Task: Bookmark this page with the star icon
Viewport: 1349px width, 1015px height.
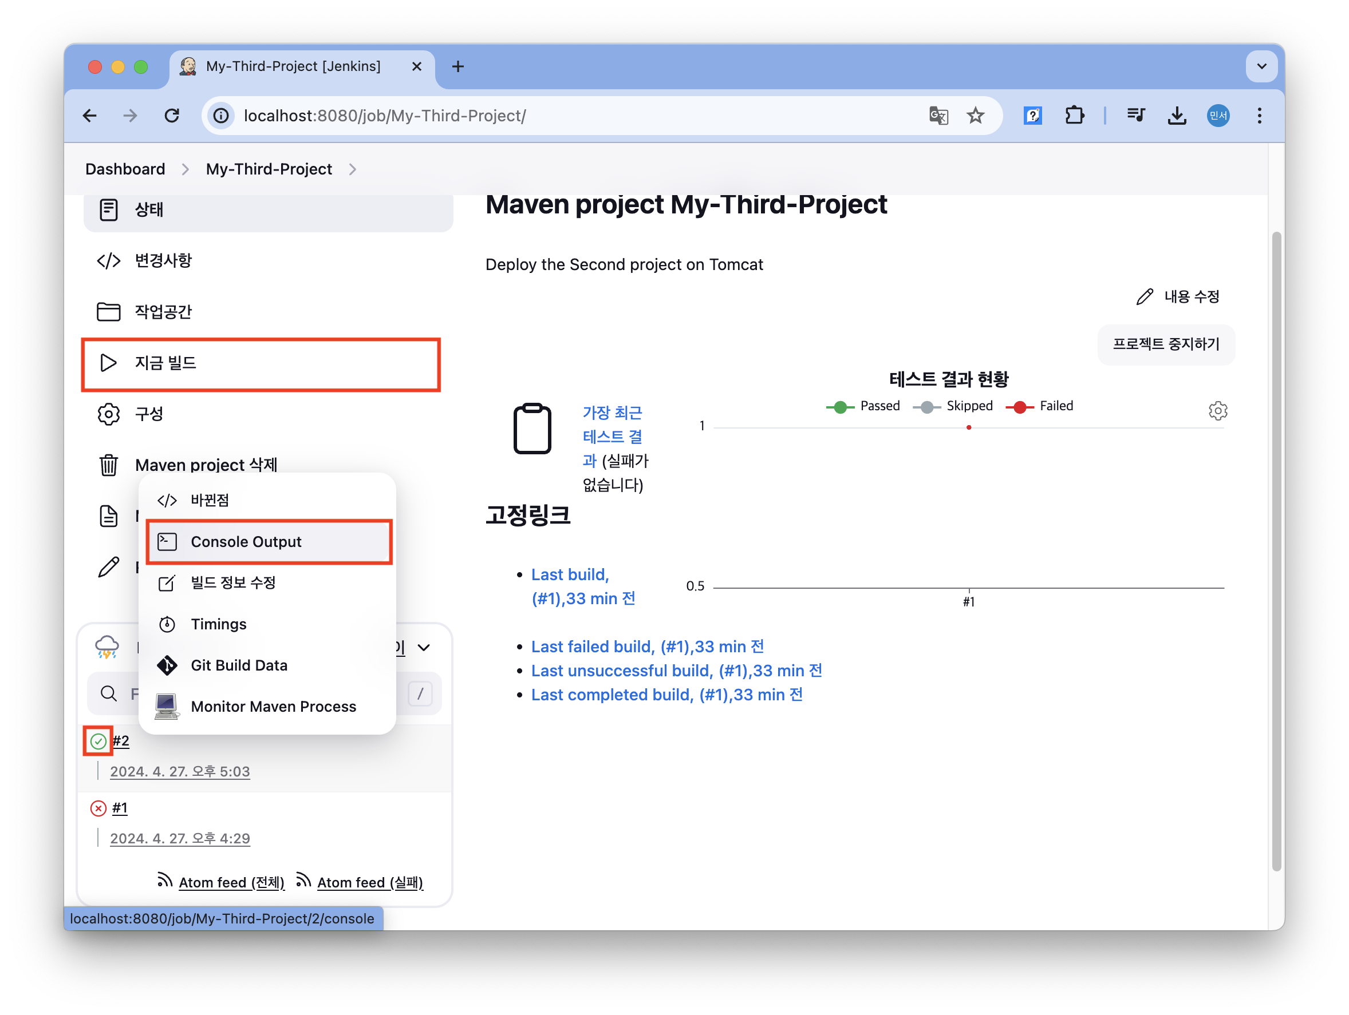Action: click(975, 115)
